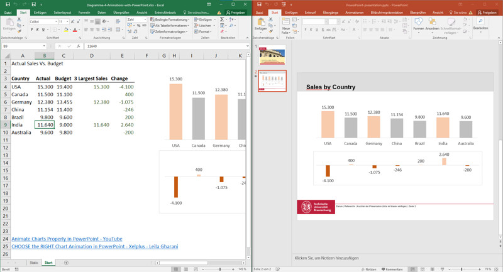Viewport: 503px width, 272px height.
Task: Click the Decrease Font Size icon in Excel
Action: point(79,21)
